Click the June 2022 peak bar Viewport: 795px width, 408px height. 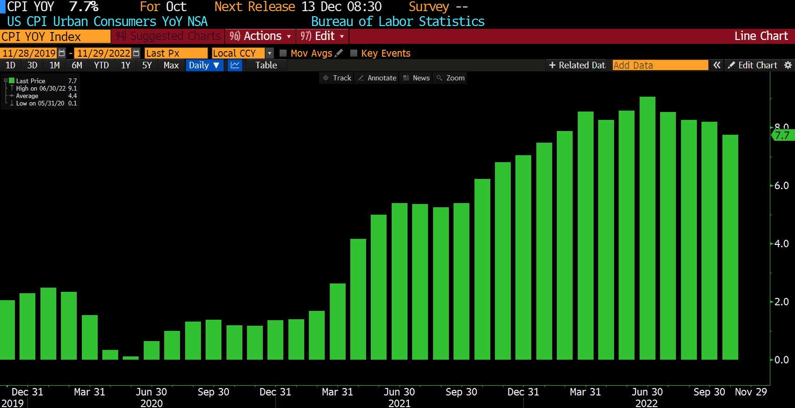tap(647, 228)
